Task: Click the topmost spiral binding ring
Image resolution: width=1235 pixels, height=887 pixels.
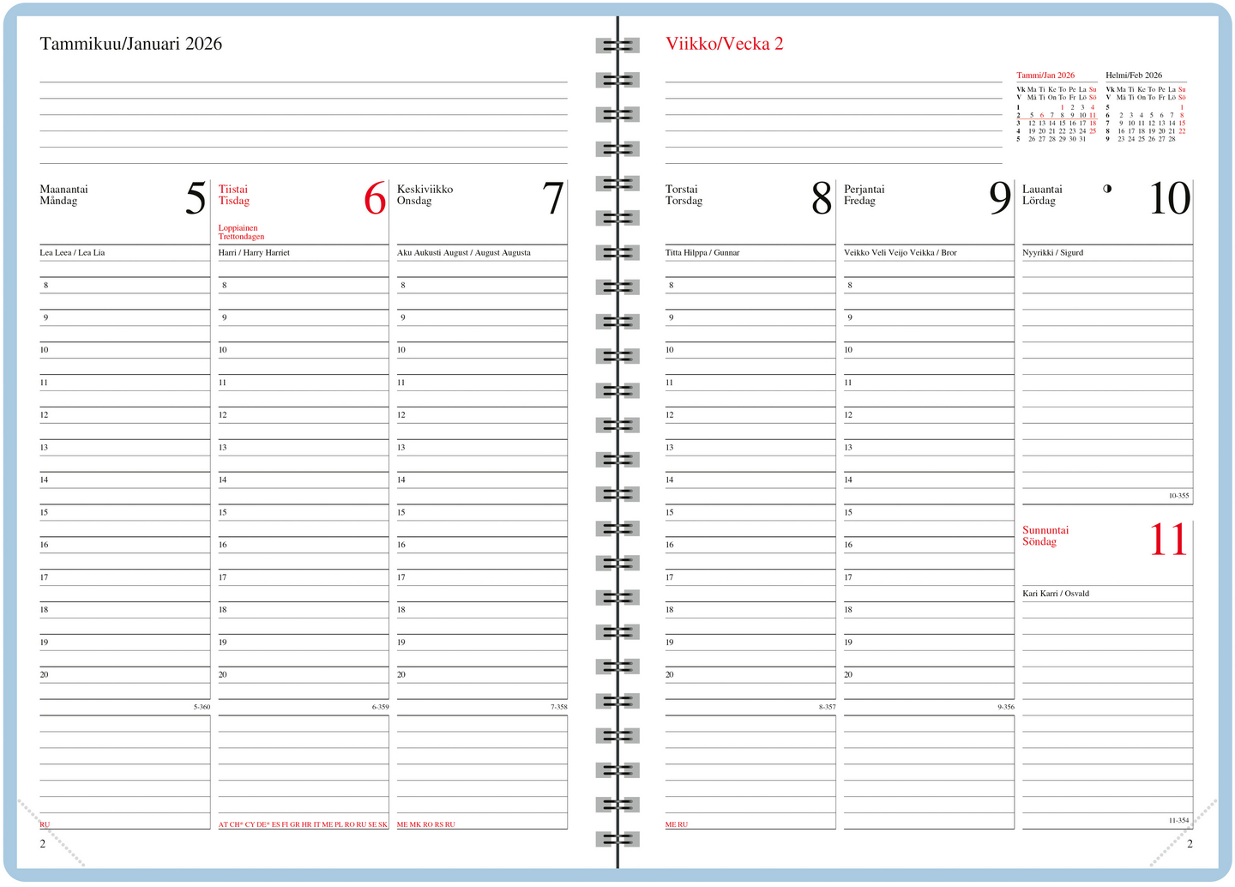Action: point(617,45)
